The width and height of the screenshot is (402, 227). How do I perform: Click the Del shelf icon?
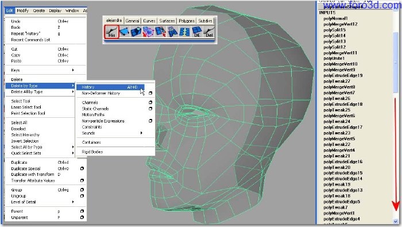208,32
